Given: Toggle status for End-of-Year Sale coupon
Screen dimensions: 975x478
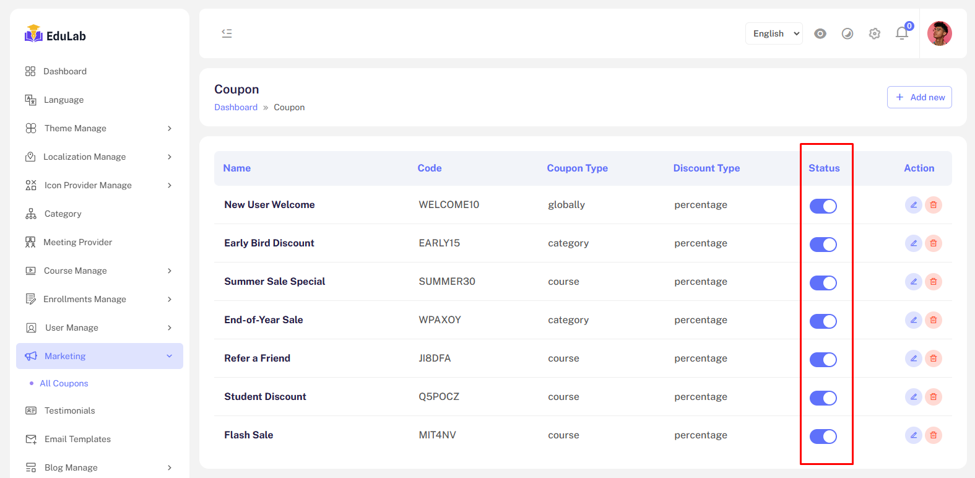Looking at the screenshot, I should coord(823,321).
